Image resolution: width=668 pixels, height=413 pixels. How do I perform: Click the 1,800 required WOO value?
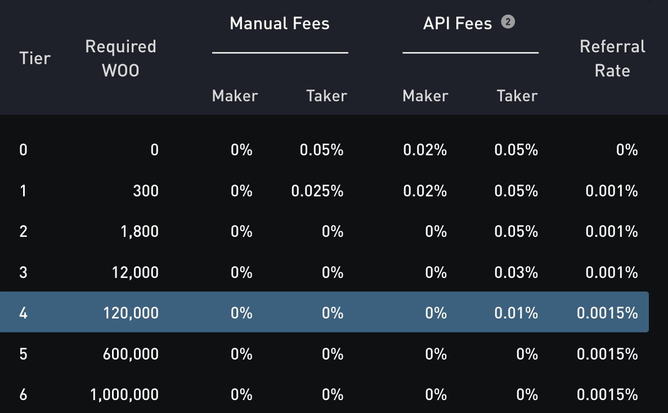coord(139,232)
